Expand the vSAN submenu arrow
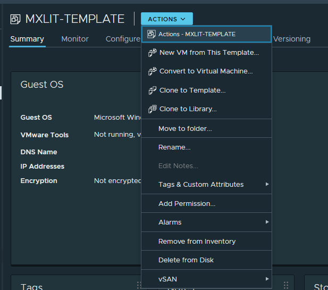This screenshot has height=290, width=328. 267,279
